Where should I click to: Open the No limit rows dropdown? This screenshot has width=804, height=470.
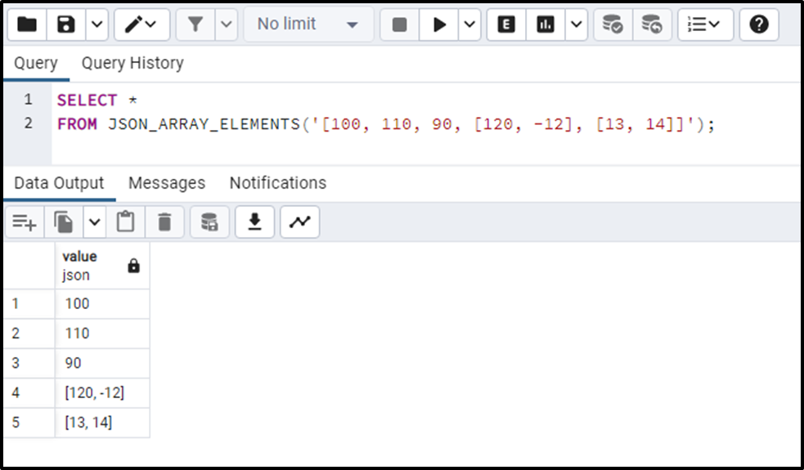308,24
